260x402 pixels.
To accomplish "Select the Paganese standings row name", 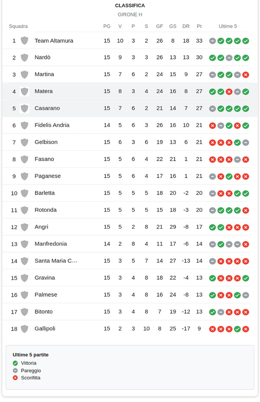I will point(48,176).
